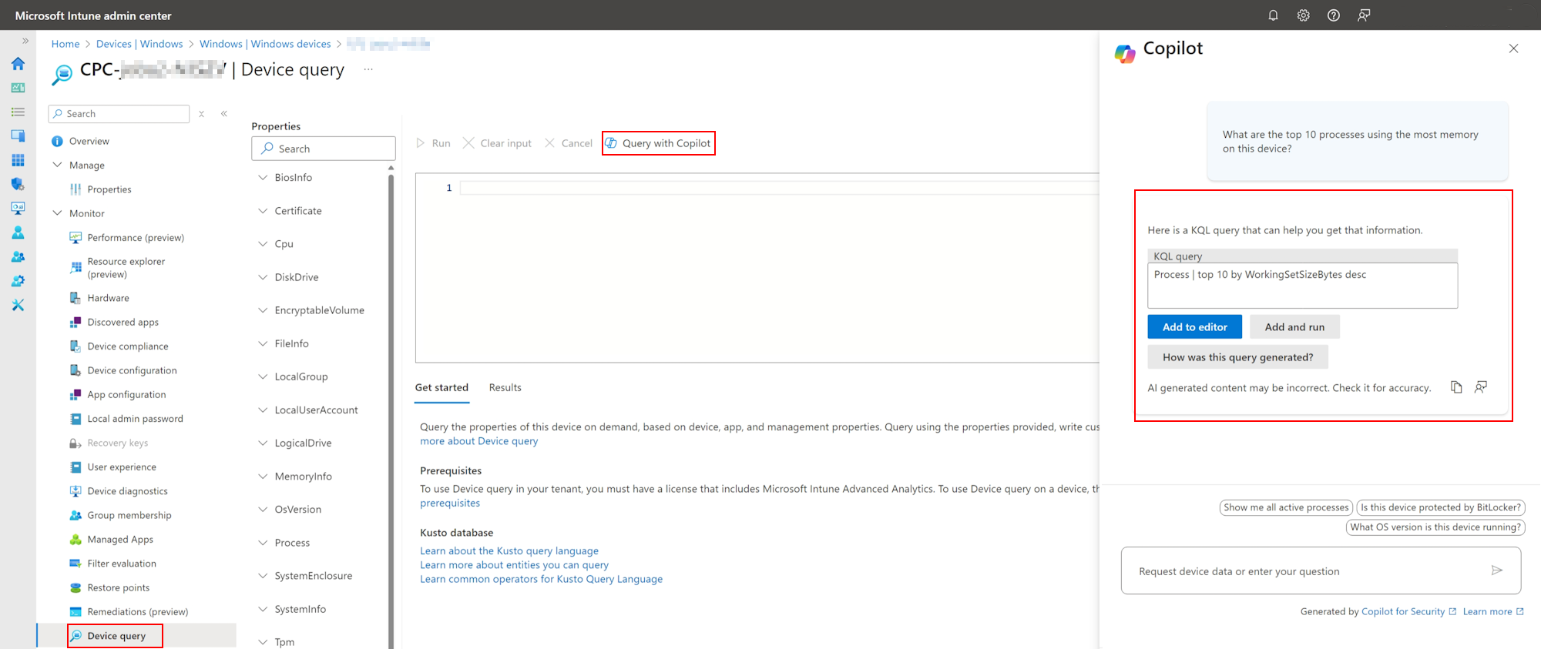Screen dimensions: 1541x649
Task: Run the device query
Action: (433, 143)
